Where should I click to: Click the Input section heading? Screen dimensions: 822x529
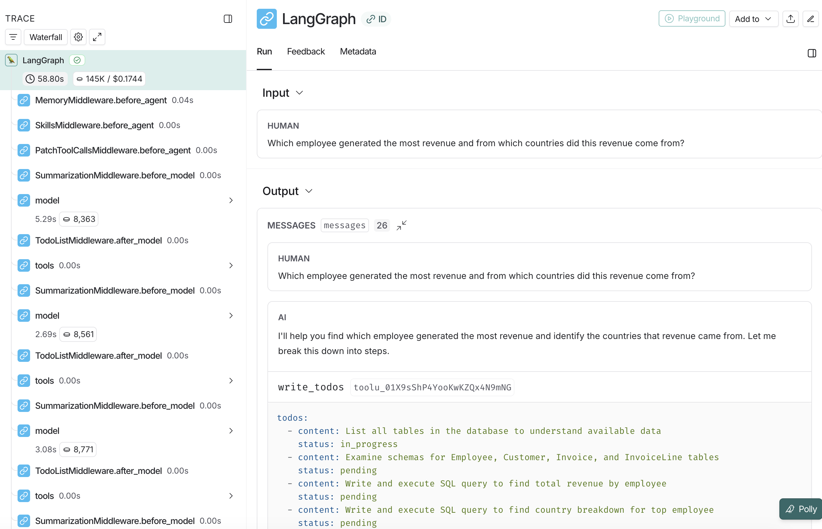[276, 93]
